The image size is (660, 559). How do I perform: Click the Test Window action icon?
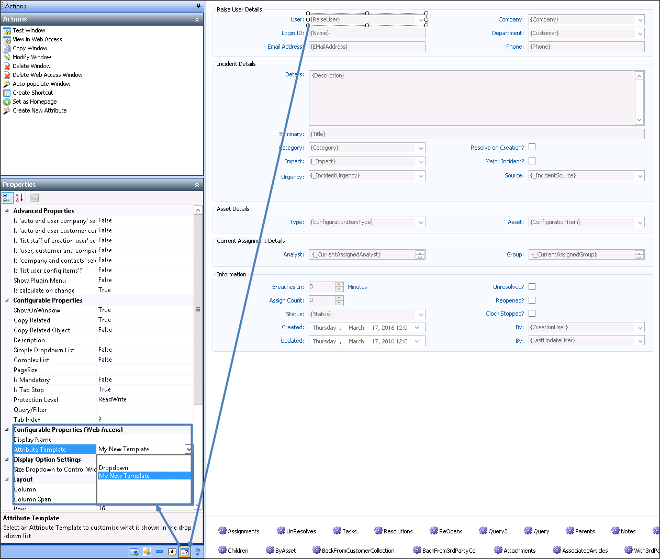pos(7,31)
